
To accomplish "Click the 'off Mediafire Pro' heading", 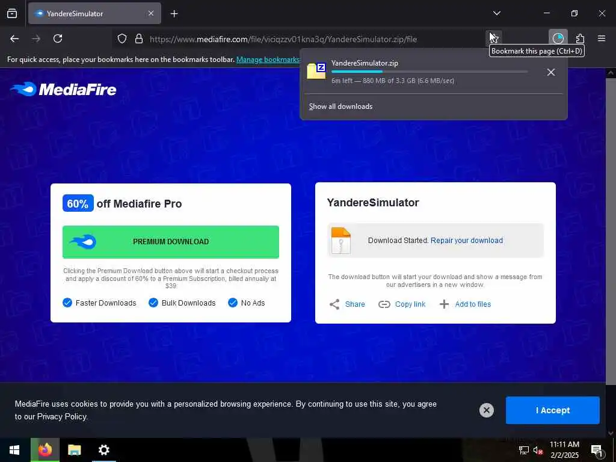I will click(x=139, y=204).
